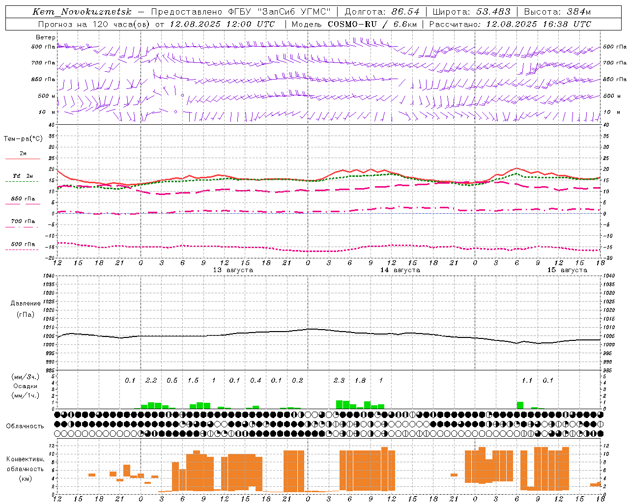Click the 0.2 precipitation value
The image size is (629, 503).
(297, 381)
